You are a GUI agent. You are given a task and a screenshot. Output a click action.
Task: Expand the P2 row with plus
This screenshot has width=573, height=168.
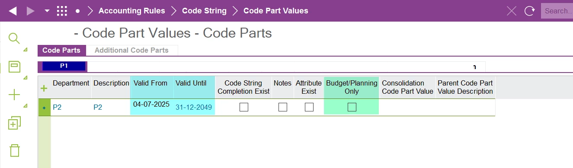pyautogui.click(x=44, y=108)
